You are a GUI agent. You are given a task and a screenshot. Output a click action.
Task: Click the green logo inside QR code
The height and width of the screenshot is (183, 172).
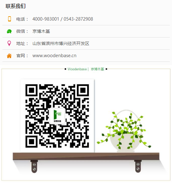[57, 116]
